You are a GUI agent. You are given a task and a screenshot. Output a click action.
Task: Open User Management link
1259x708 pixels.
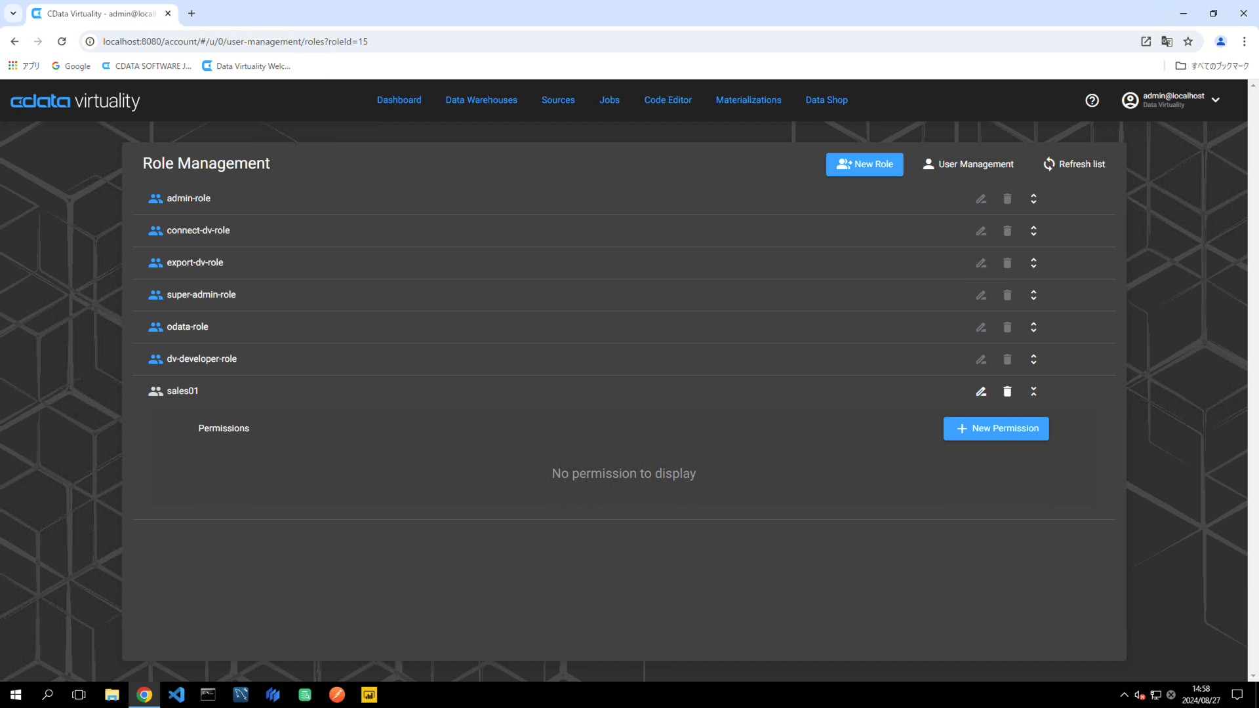pyautogui.click(x=968, y=164)
